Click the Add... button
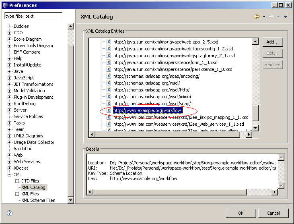The width and height of the screenshot is (294, 224). (273, 42)
